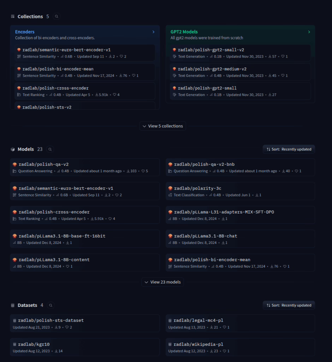Click the search icon next to Collections
332x362 pixels.
(x=57, y=16)
